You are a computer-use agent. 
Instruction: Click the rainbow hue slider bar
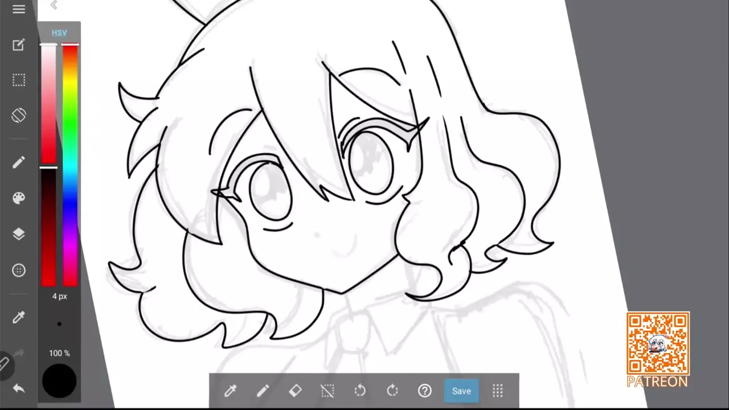tap(70, 165)
